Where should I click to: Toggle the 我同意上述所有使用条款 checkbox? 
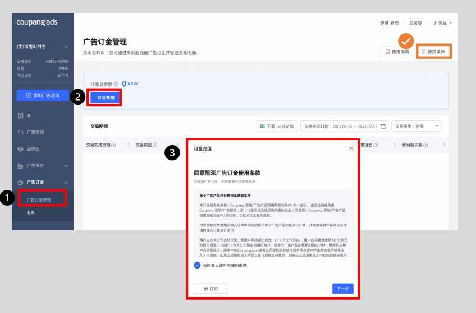(197, 265)
